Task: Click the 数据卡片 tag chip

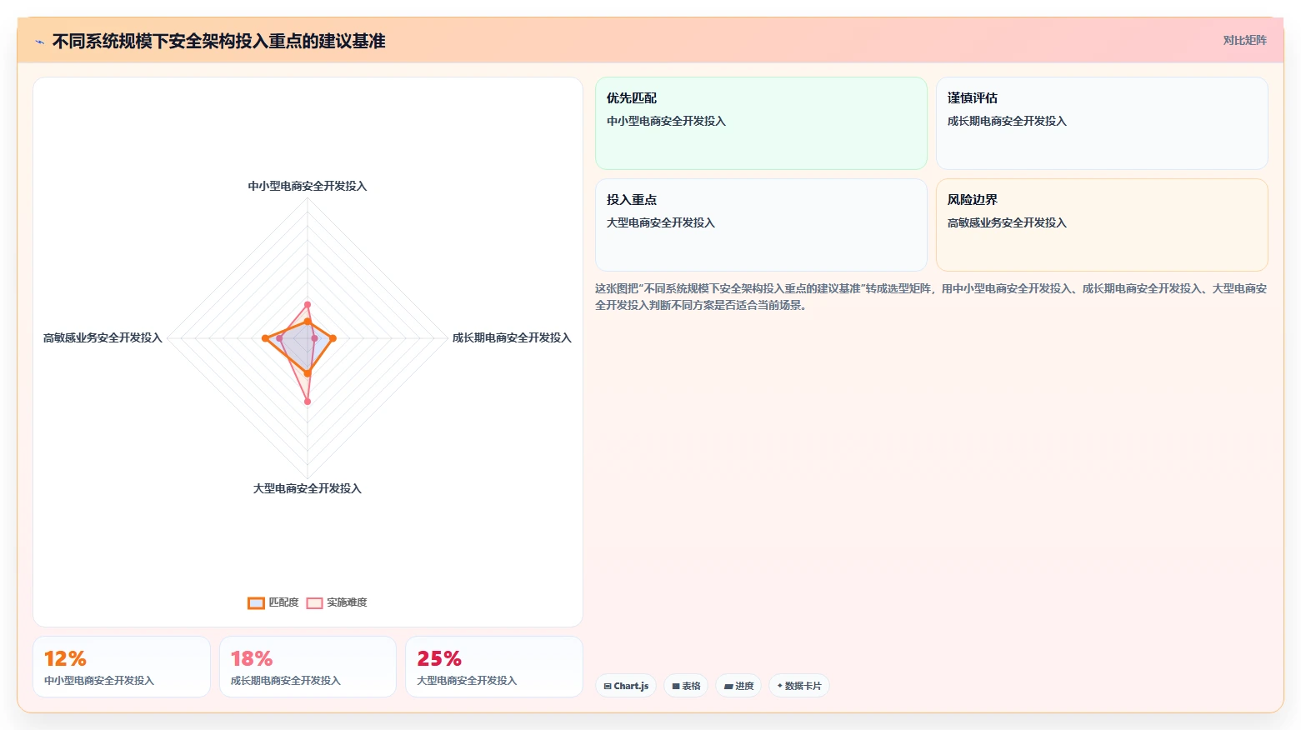Action: click(x=799, y=686)
